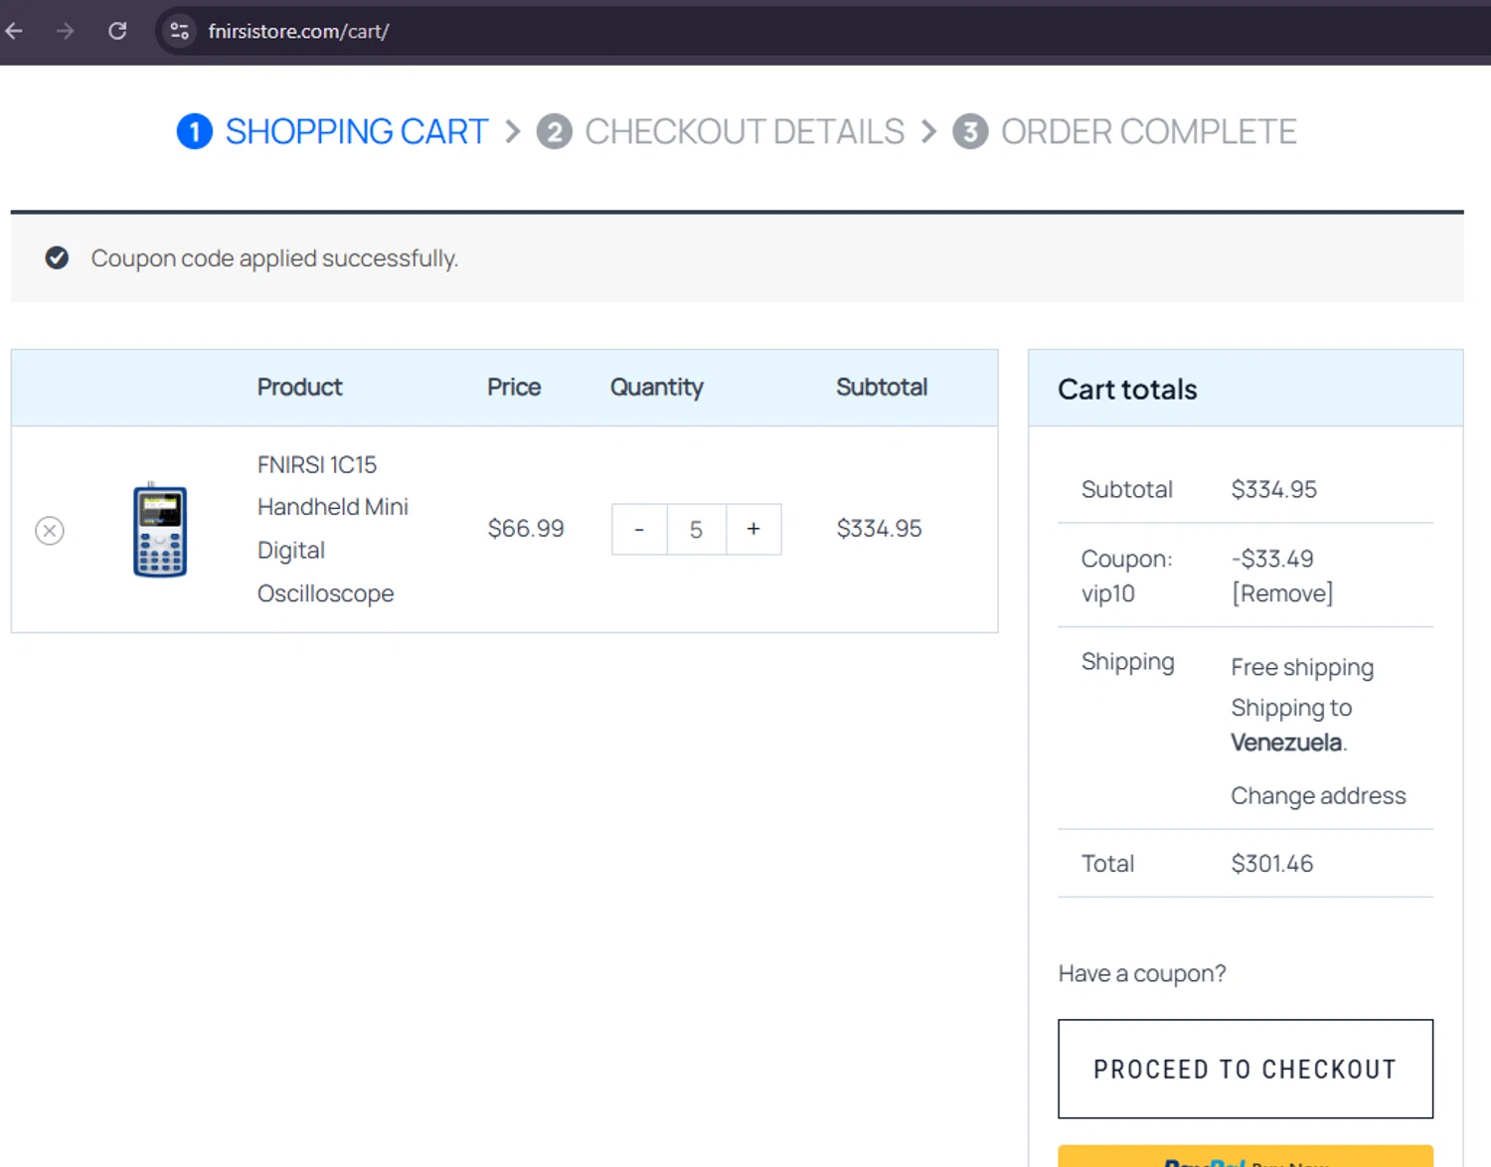The image size is (1491, 1167).
Task: Open FNIRSI 1C15 Handheld Mini product link
Action: click(x=332, y=529)
